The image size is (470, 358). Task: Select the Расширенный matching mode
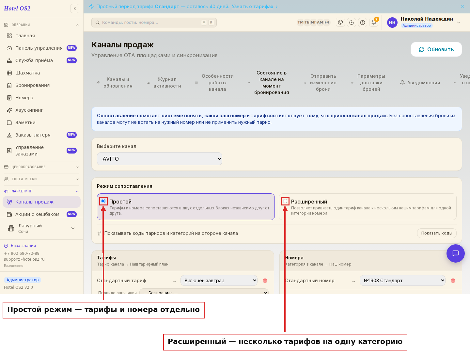click(x=285, y=201)
